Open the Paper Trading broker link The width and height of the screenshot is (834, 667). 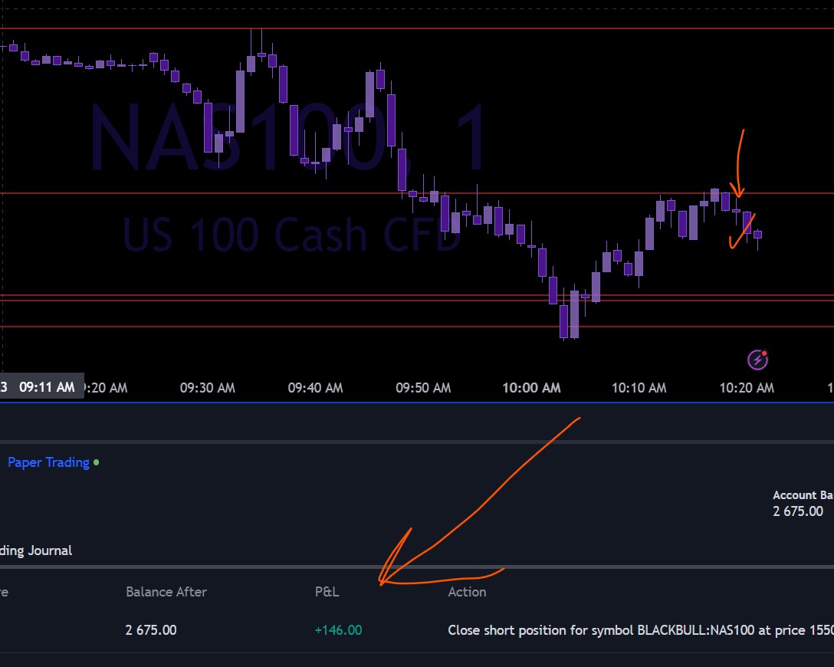coord(48,462)
